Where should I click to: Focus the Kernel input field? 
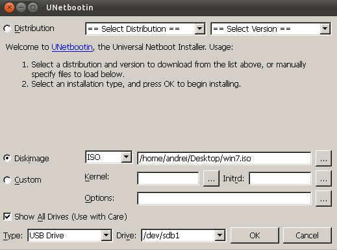coord(168,178)
